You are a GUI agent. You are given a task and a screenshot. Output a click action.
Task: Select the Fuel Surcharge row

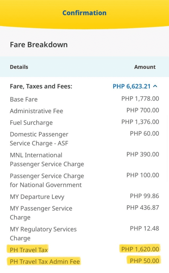pos(31,123)
